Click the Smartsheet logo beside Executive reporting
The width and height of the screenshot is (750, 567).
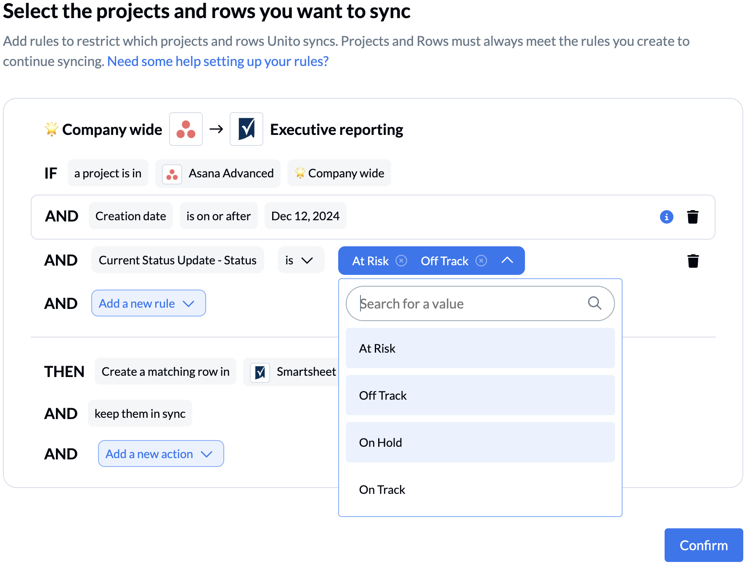coord(246,129)
